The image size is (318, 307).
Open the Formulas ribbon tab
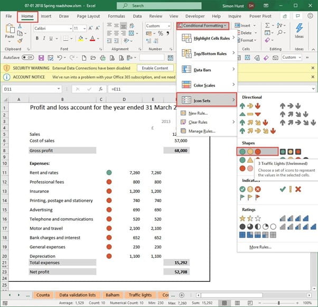[116, 16]
